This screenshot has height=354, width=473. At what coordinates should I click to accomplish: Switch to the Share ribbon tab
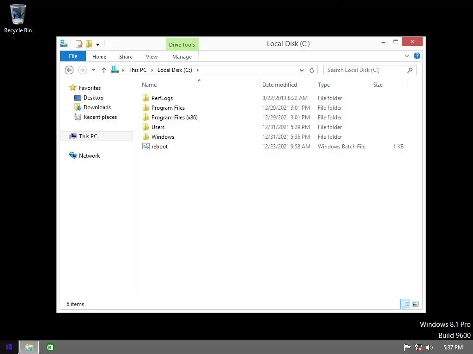coord(126,57)
